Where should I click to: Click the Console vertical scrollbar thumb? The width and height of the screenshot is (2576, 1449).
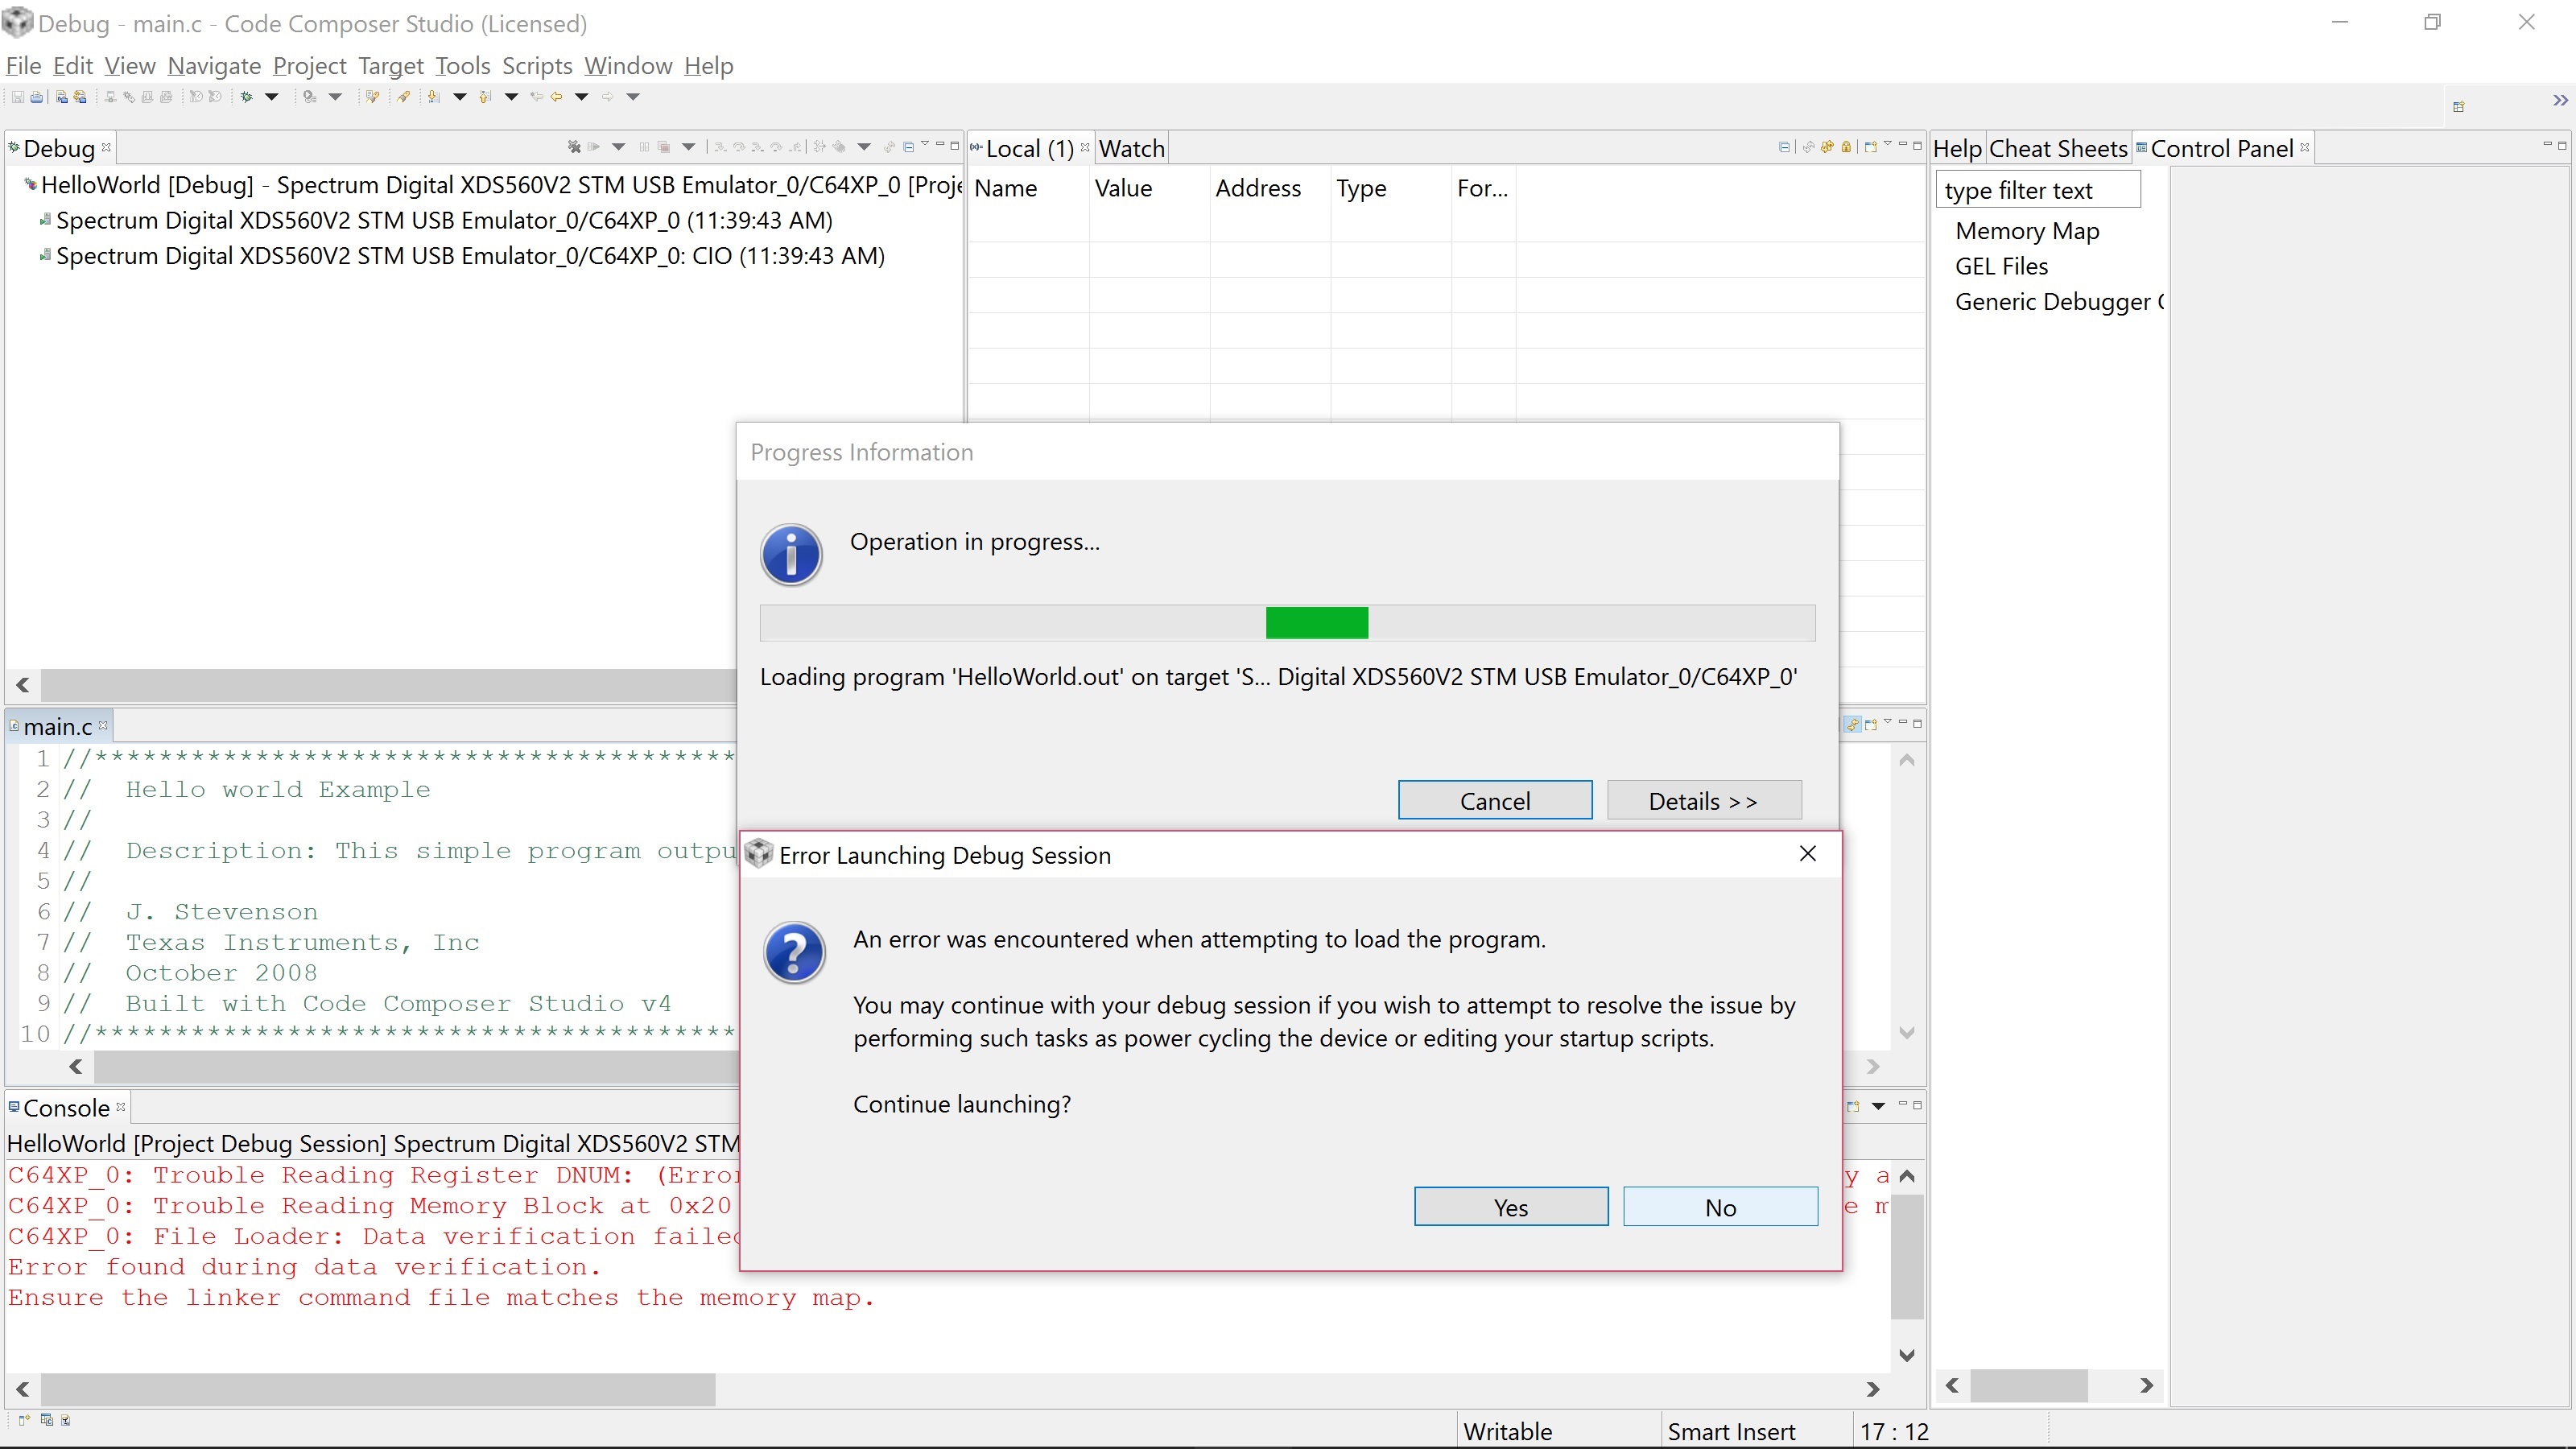(x=1907, y=1255)
